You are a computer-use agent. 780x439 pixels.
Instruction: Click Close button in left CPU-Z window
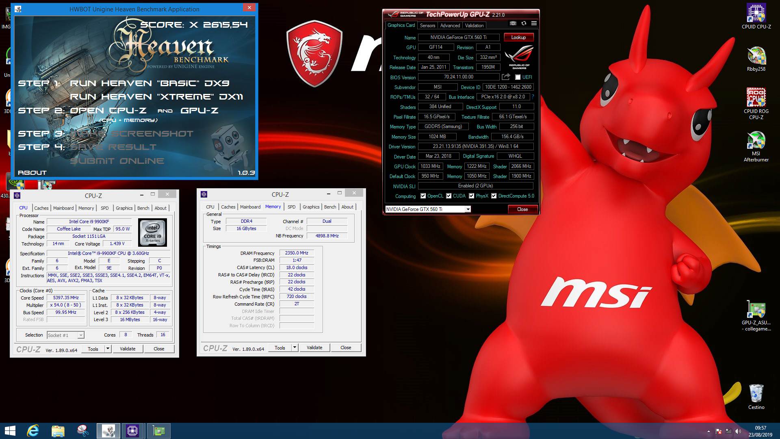click(159, 349)
